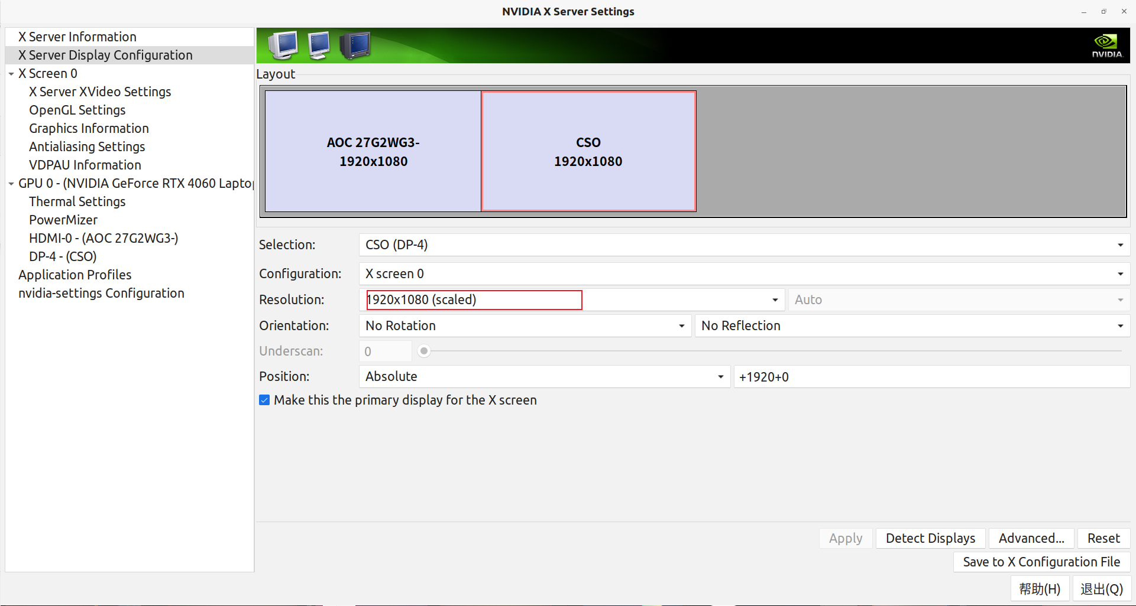Open PowerMizer page
1136x606 pixels.
[x=63, y=220]
